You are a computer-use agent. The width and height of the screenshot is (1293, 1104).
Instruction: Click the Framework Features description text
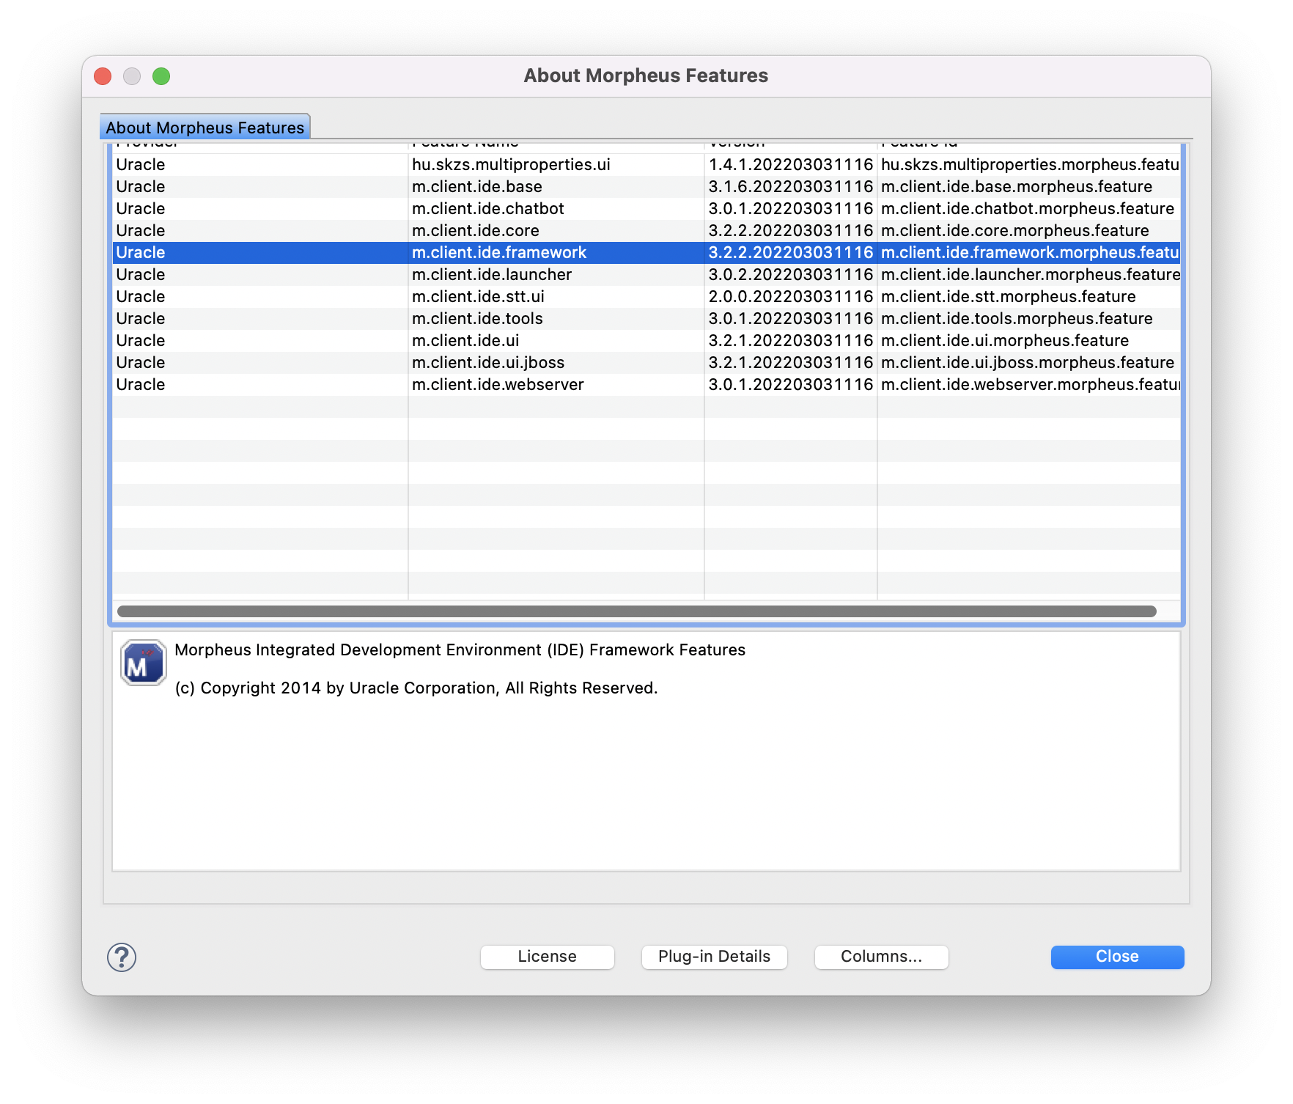(460, 649)
